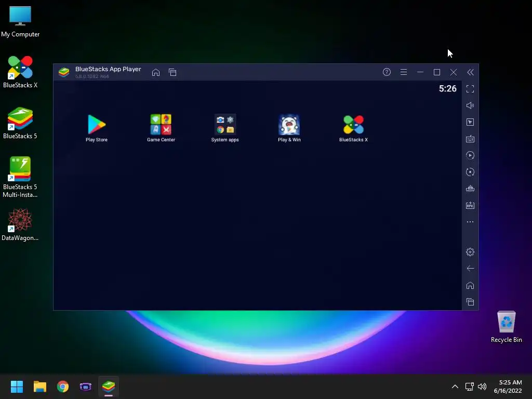The image size is (532, 399).
Task: Select the DataWagon desktop shortcut
Action: click(20, 224)
